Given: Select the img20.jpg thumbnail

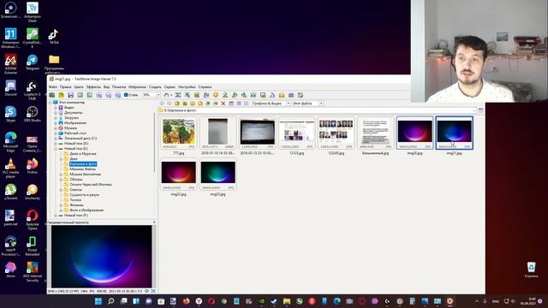Looking at the screenshot, I should 414,133.
